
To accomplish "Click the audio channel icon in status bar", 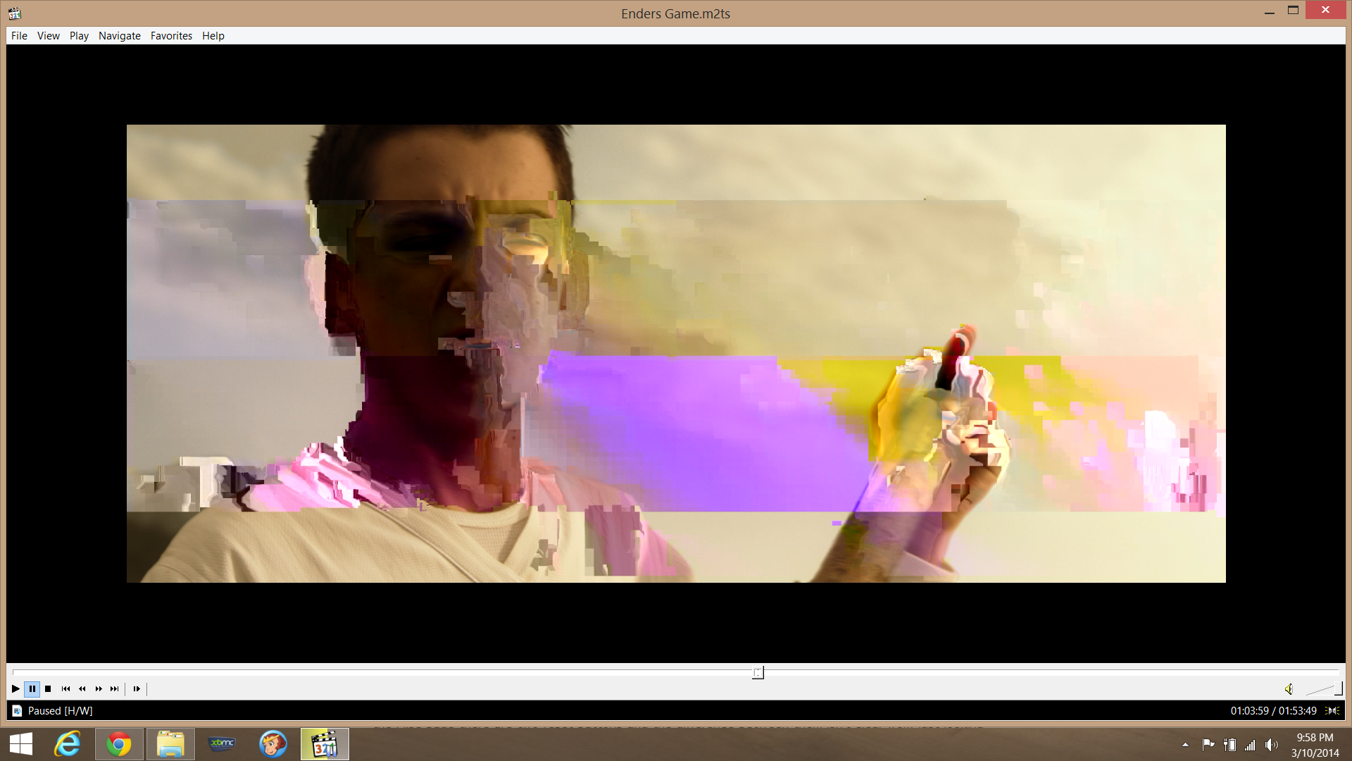I will 1332,710.
